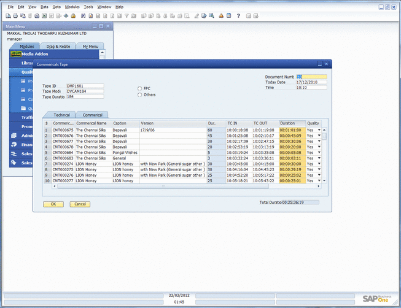Screen dimensions: 401x308
Task: Click the Version column header
Action: click(173, 123)
